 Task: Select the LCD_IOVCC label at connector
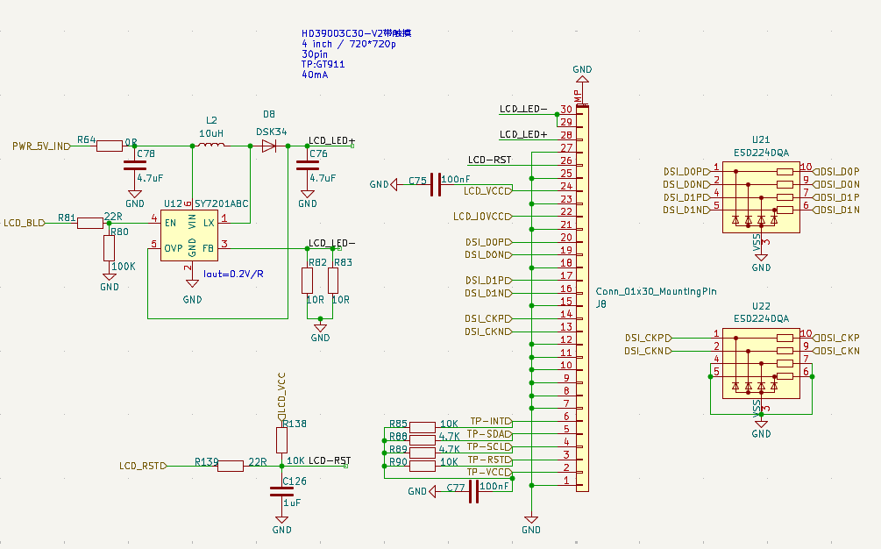pyautogui.click(x=480, y=216)
